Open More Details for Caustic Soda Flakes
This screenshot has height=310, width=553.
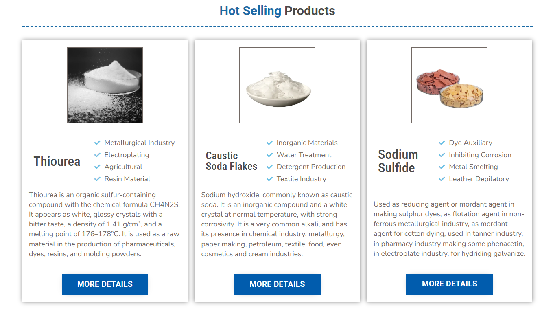pyautogui.click(x=277, y=284)
